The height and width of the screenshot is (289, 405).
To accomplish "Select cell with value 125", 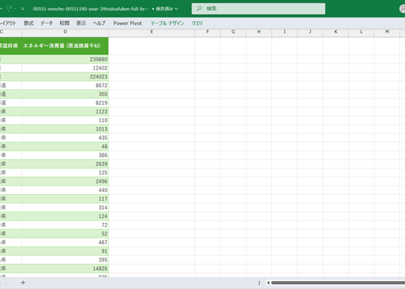I will pos(65,173).
